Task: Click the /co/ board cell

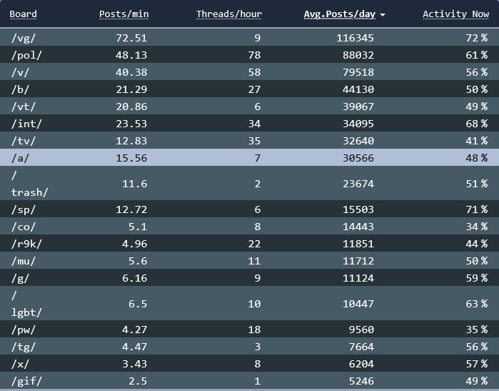Action: point(24,227)
